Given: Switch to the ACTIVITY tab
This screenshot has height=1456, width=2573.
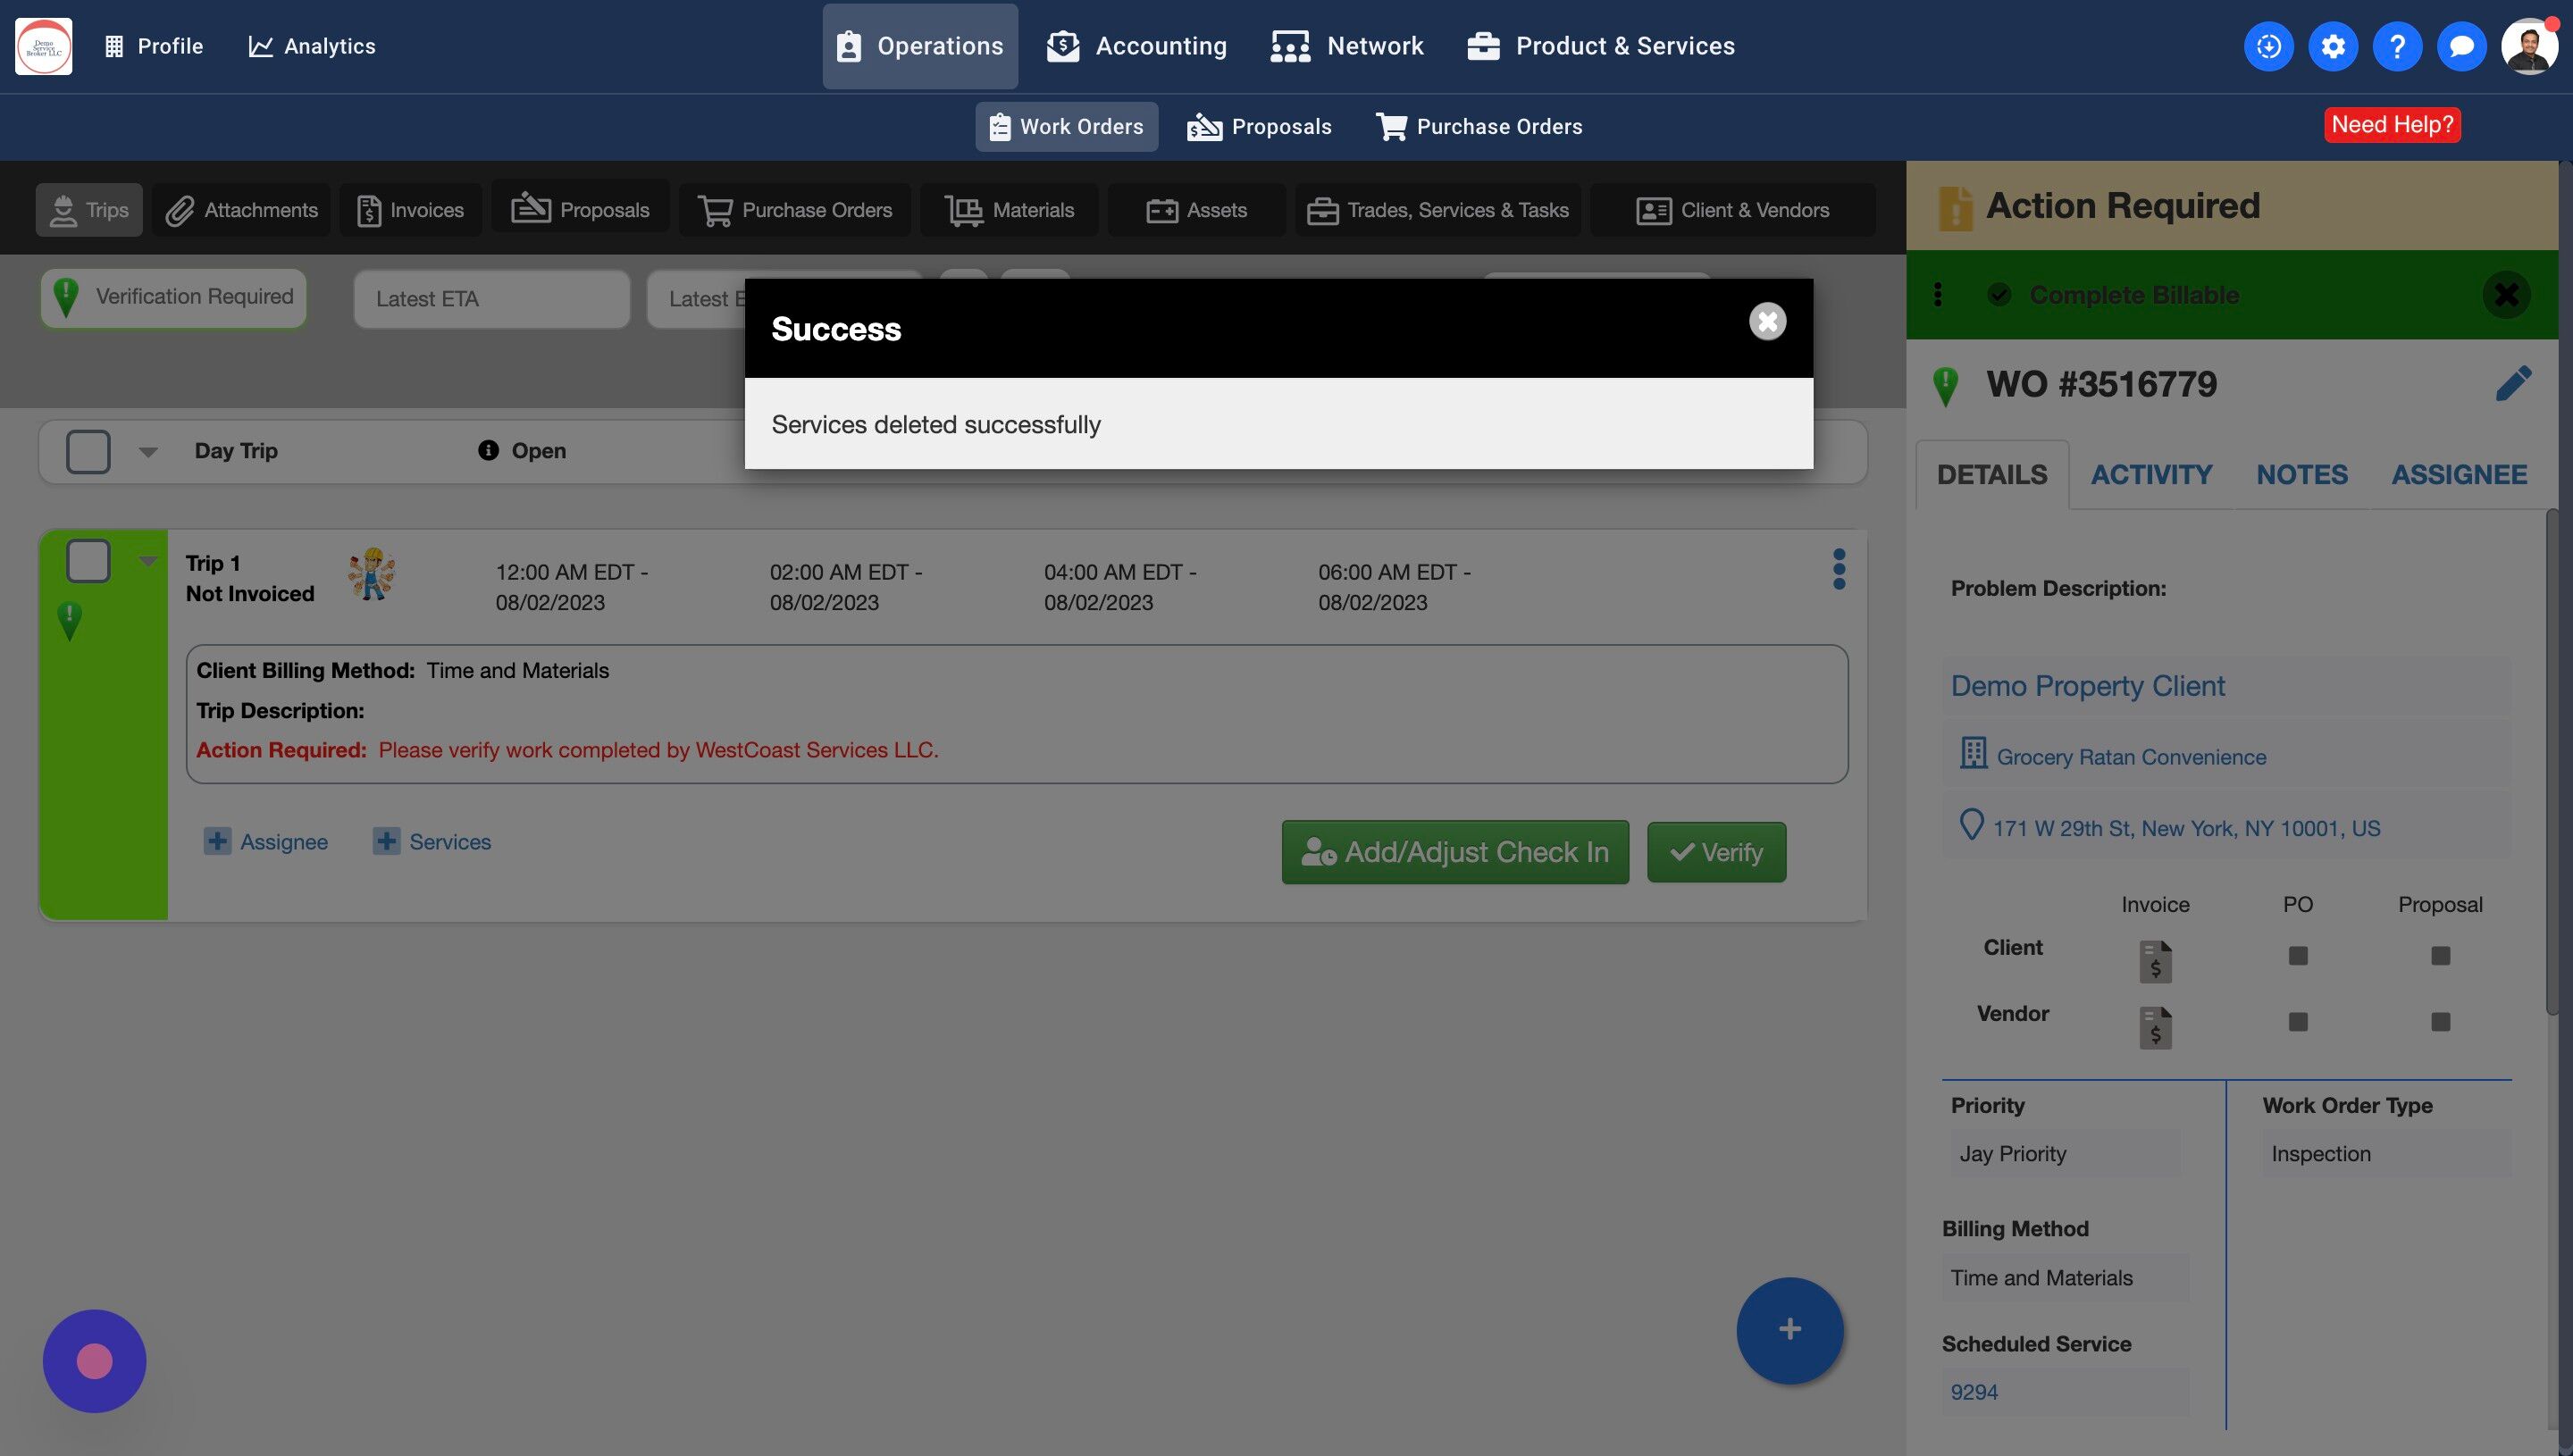Looking at the screenshot, I should pos(2151,475).
